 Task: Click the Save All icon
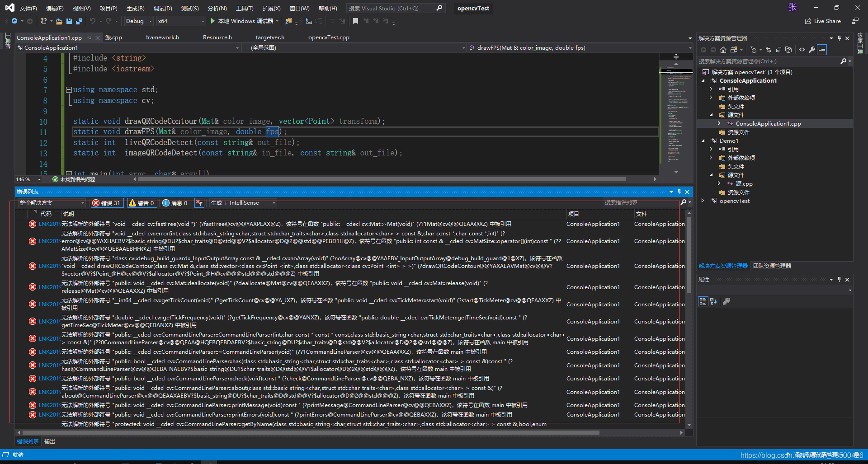79,21
